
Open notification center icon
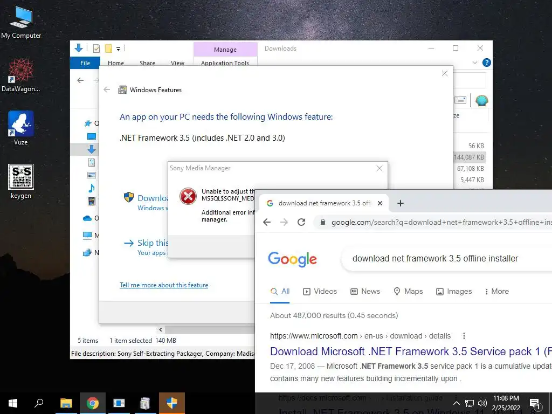(x=535, y=403)
